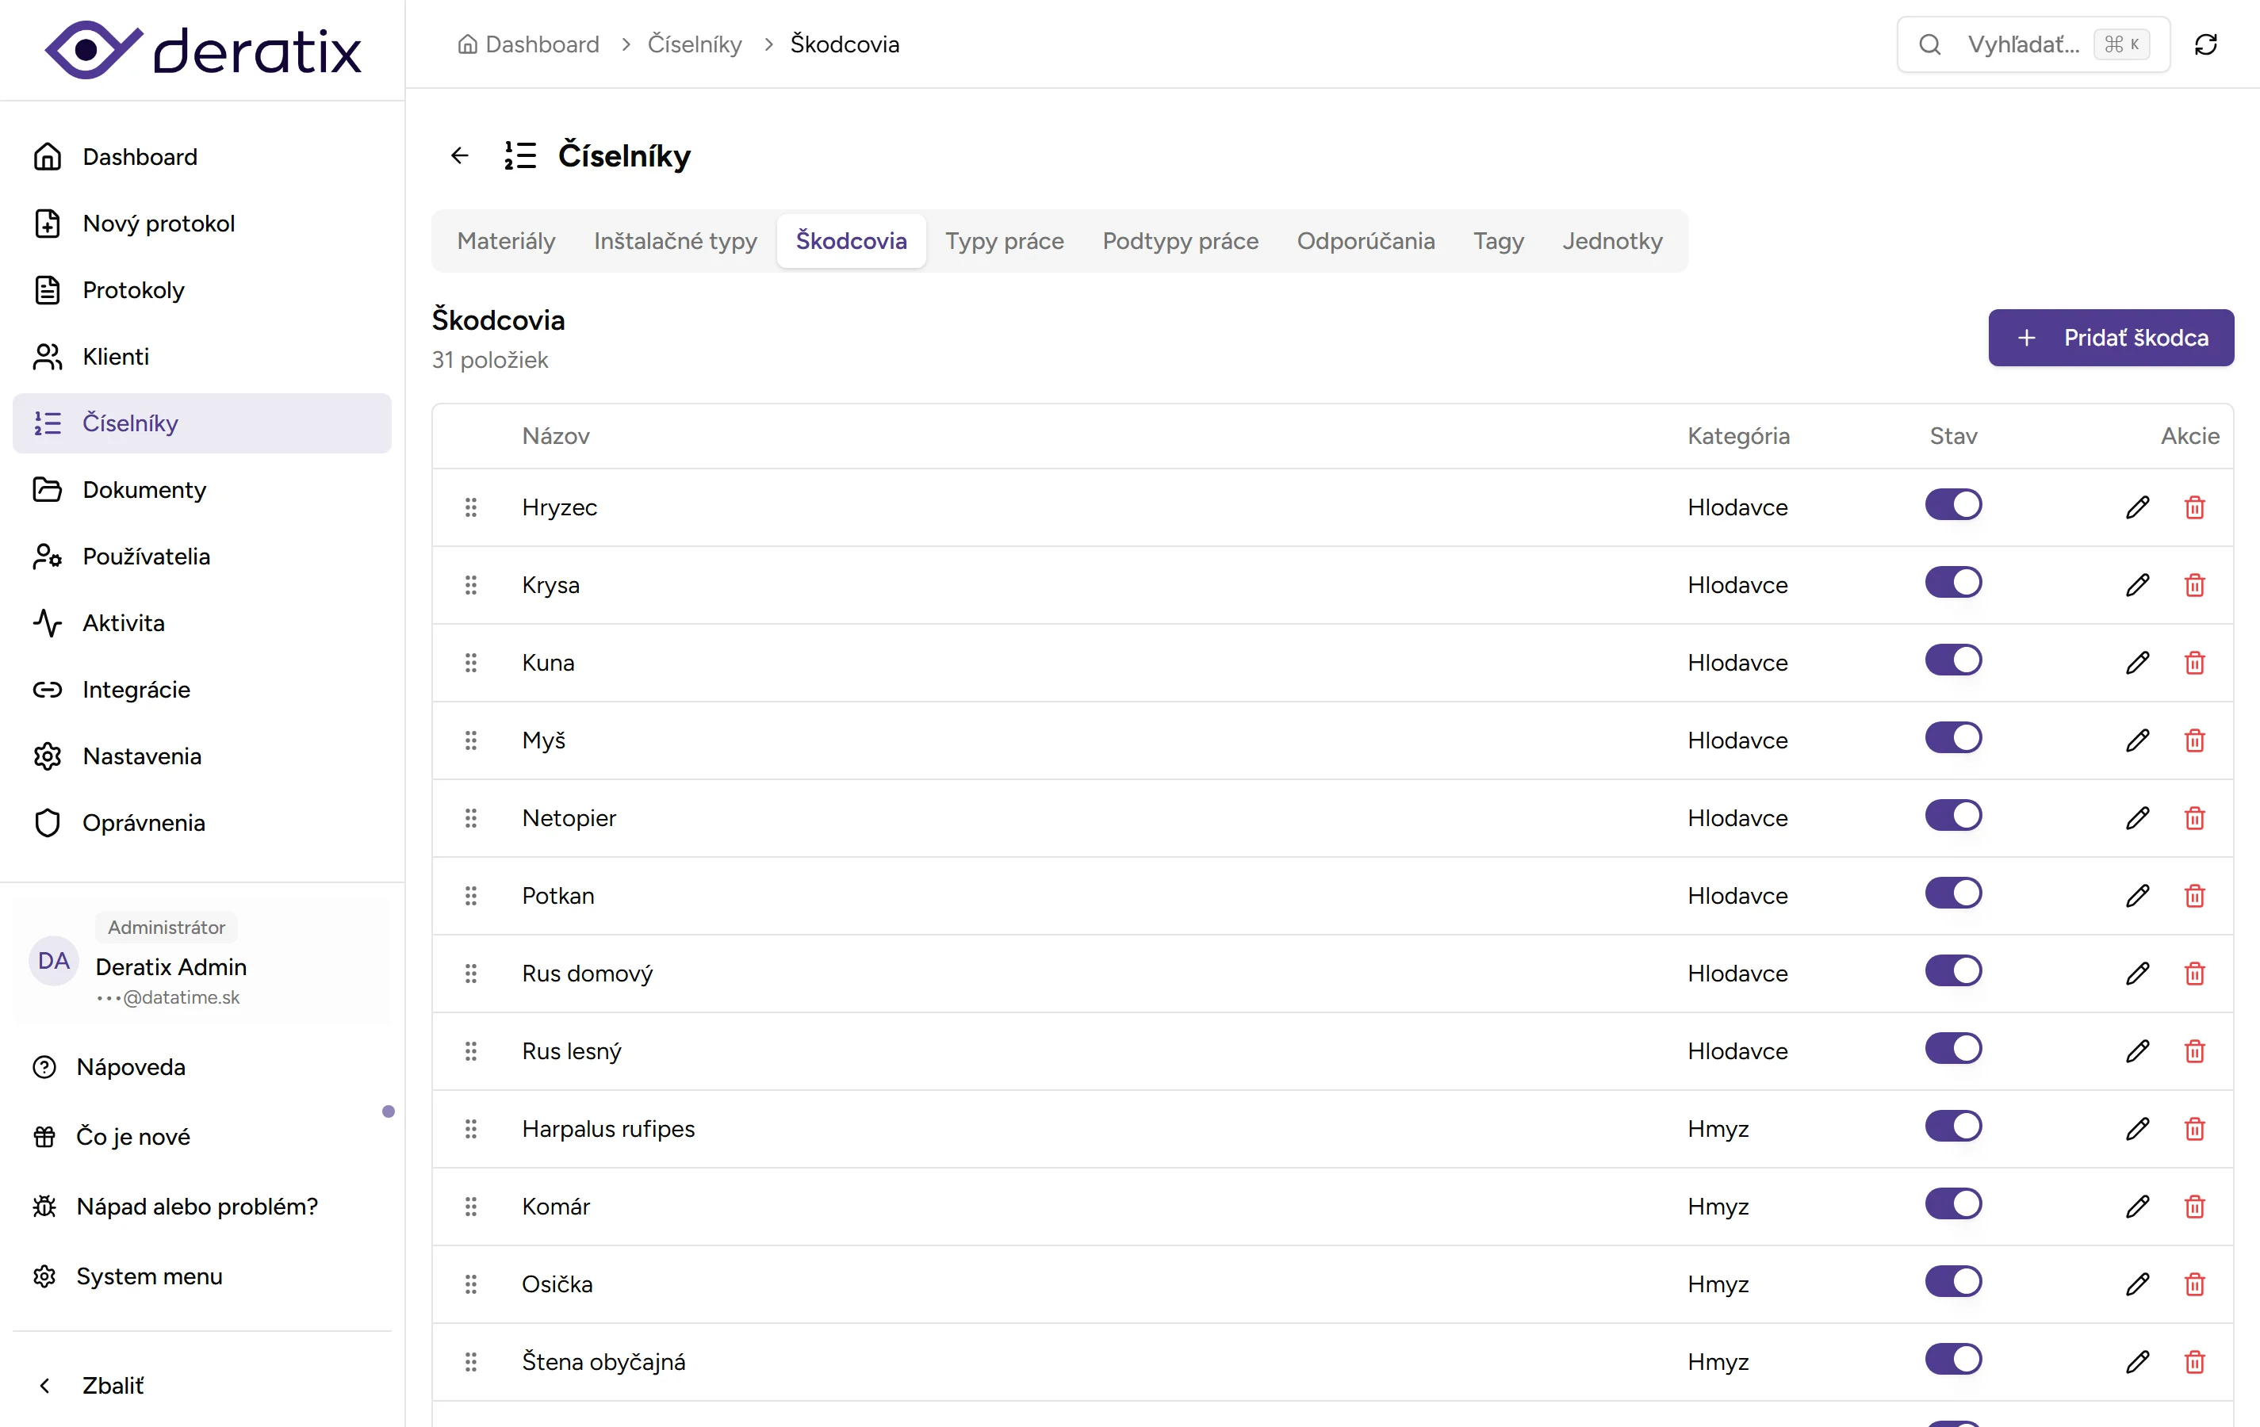Switch to the Materiály tab
Viewport: 2260px width, 1427px height.
point(506,240)
